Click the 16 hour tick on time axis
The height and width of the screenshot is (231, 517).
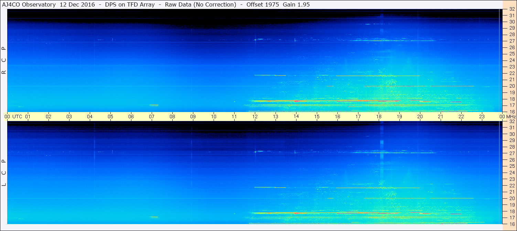(337, 117)
